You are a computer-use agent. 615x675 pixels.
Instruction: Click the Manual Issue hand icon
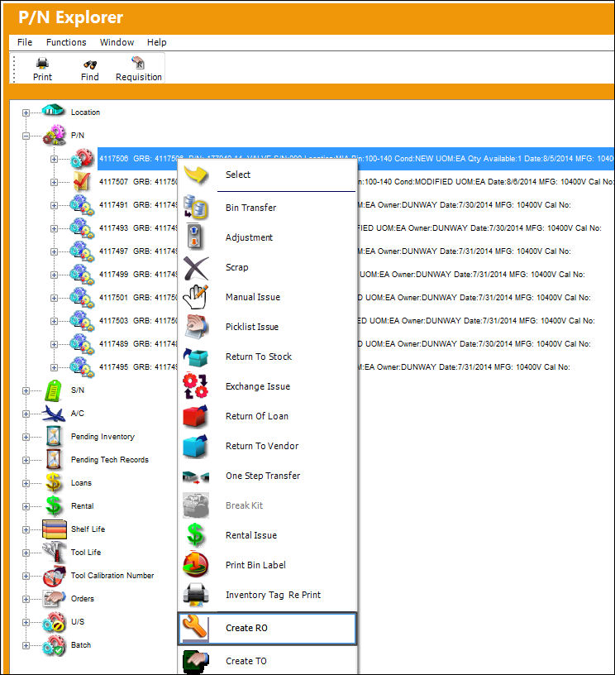click(196, 297)
